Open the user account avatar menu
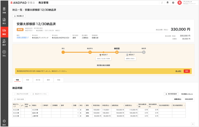The width and height of the screenshot is (199, 127). pos(180,3)
